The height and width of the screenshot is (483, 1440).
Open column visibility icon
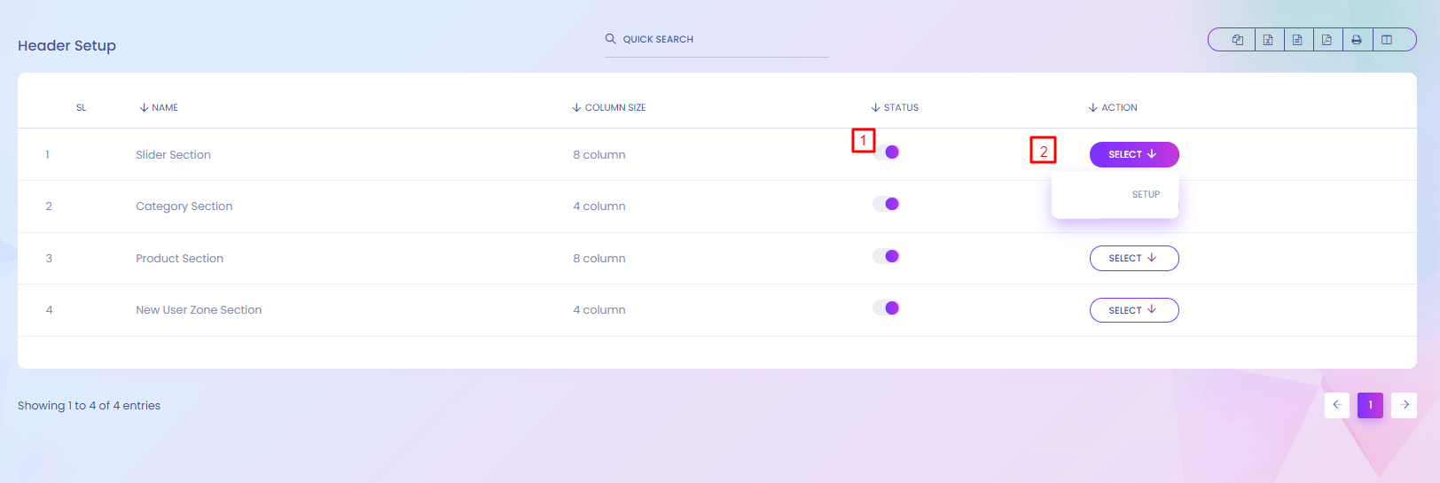click(1387, 40)
